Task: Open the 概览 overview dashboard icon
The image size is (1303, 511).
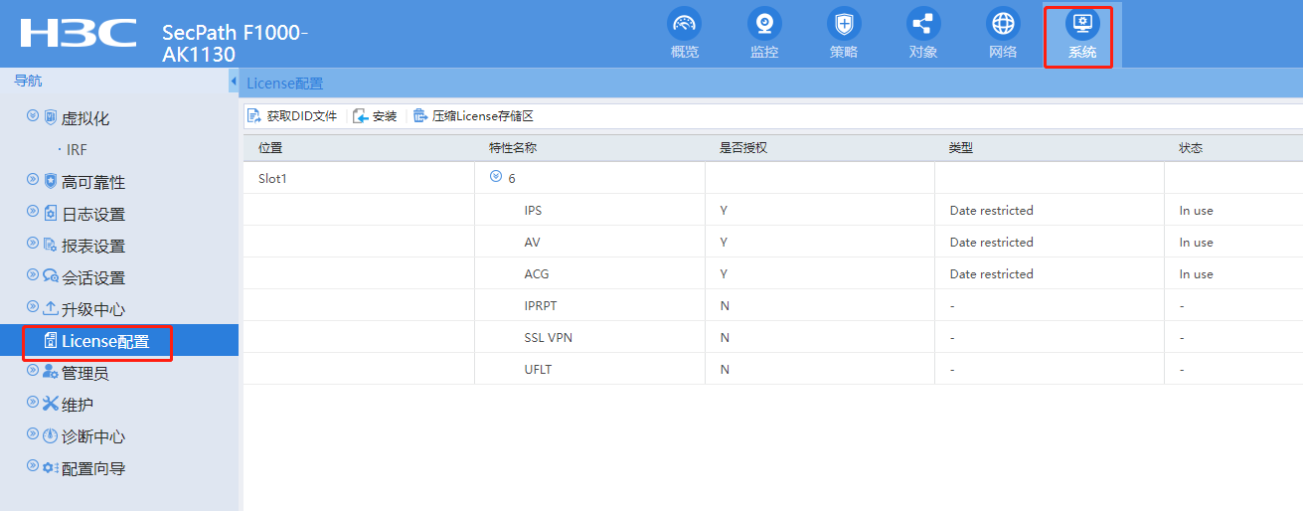Action: click(685, 24)
